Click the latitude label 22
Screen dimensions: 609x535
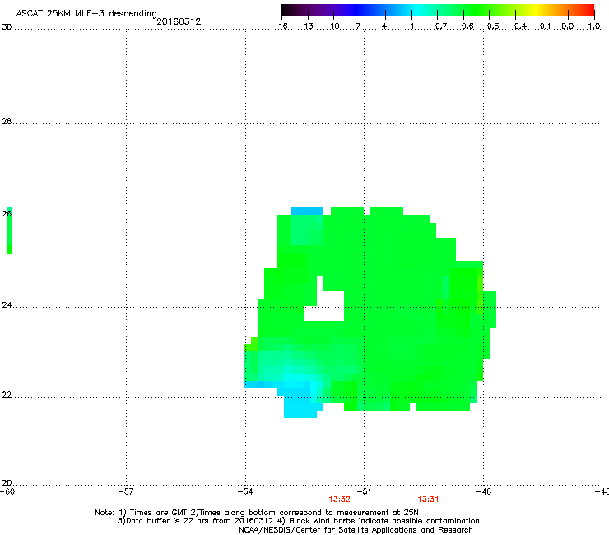[7, 395]
